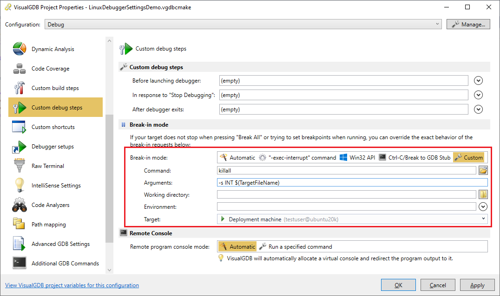The image size is (500, 296).
Task: Open the Custom build steps page
Action: [x=55, y=88]
